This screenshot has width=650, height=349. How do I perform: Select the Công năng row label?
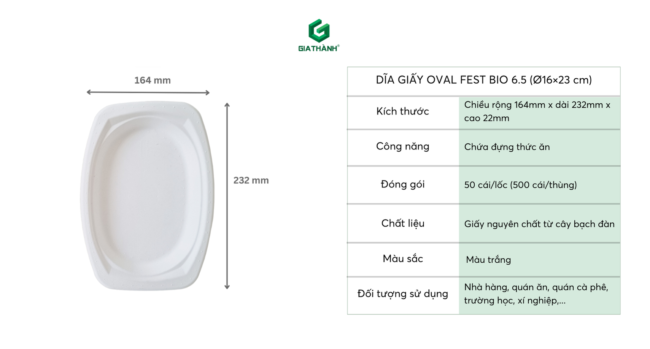[402, 146]
